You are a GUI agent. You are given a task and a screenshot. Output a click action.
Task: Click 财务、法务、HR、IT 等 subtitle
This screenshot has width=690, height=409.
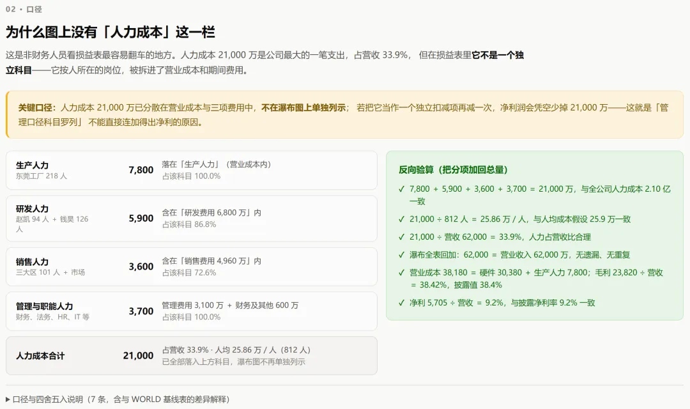coord(53,317)
